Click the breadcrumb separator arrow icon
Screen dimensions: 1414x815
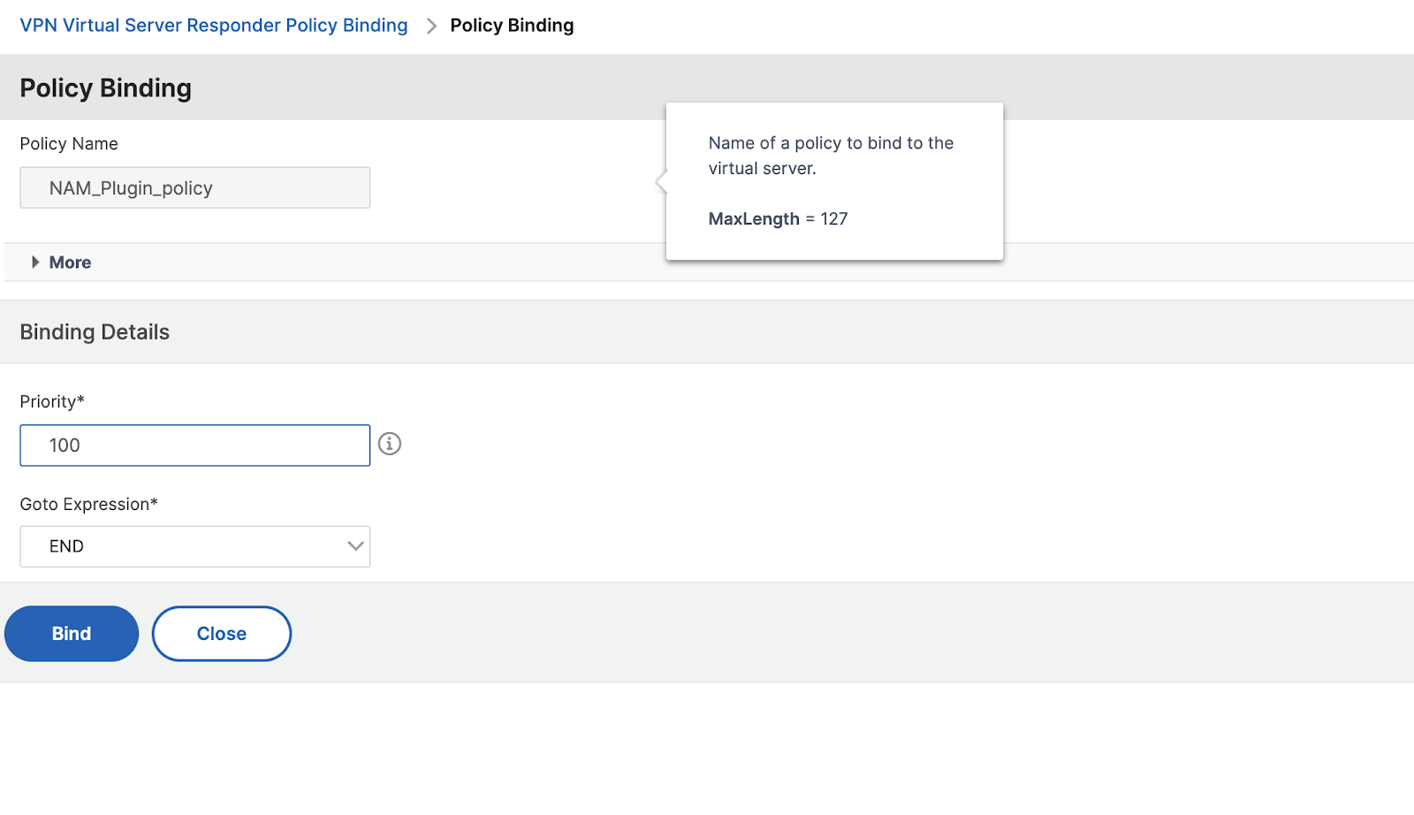(x=430, y=25)
